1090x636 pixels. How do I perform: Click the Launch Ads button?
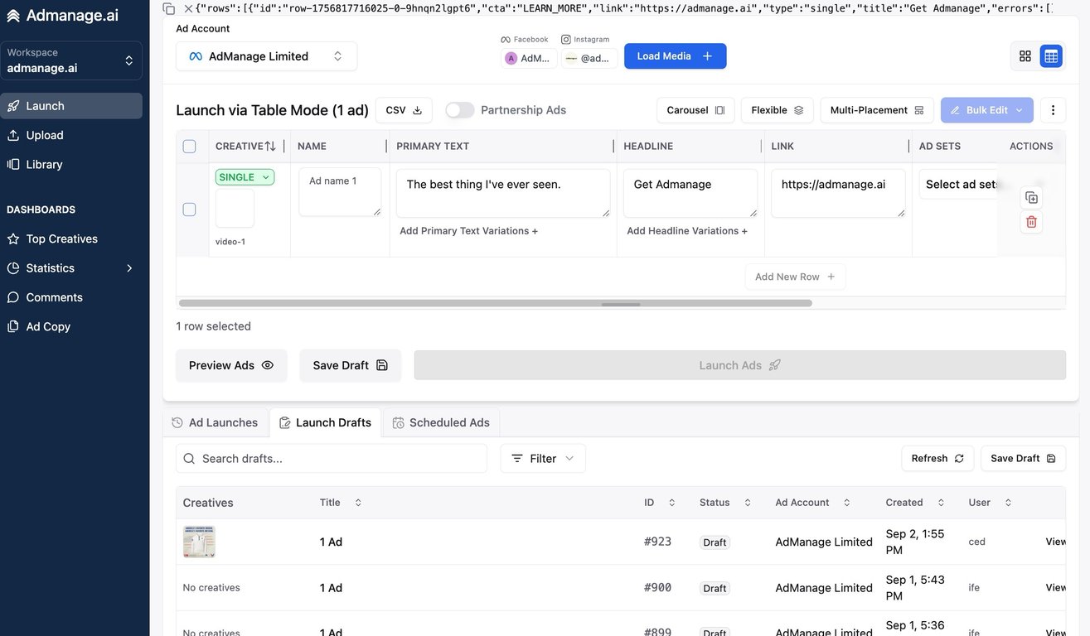tap(739, 365)
